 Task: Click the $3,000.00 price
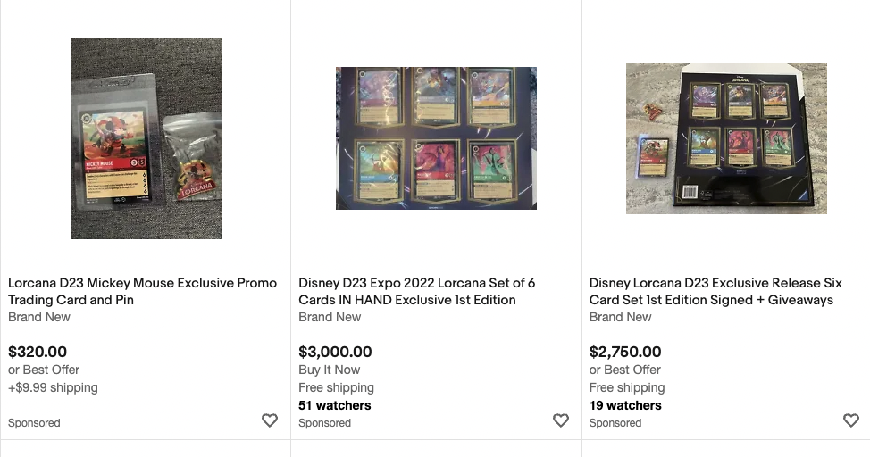335,352
